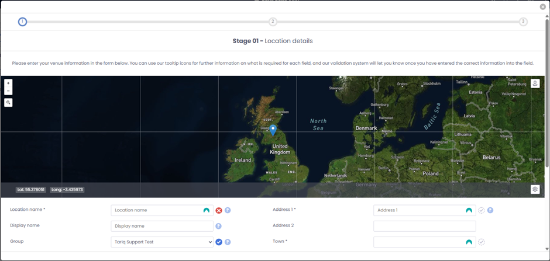Click the red error icon beside Location name
550x261 pixels.
click(219, 210)
